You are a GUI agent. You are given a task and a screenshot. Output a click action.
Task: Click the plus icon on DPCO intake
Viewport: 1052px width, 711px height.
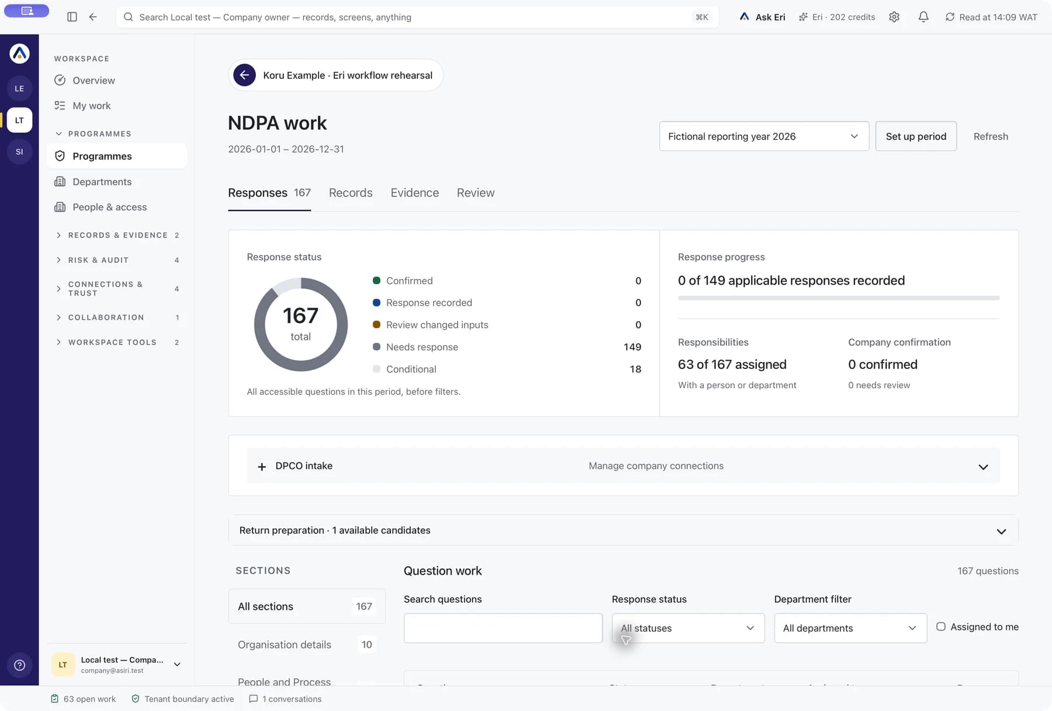click(262, 466)
